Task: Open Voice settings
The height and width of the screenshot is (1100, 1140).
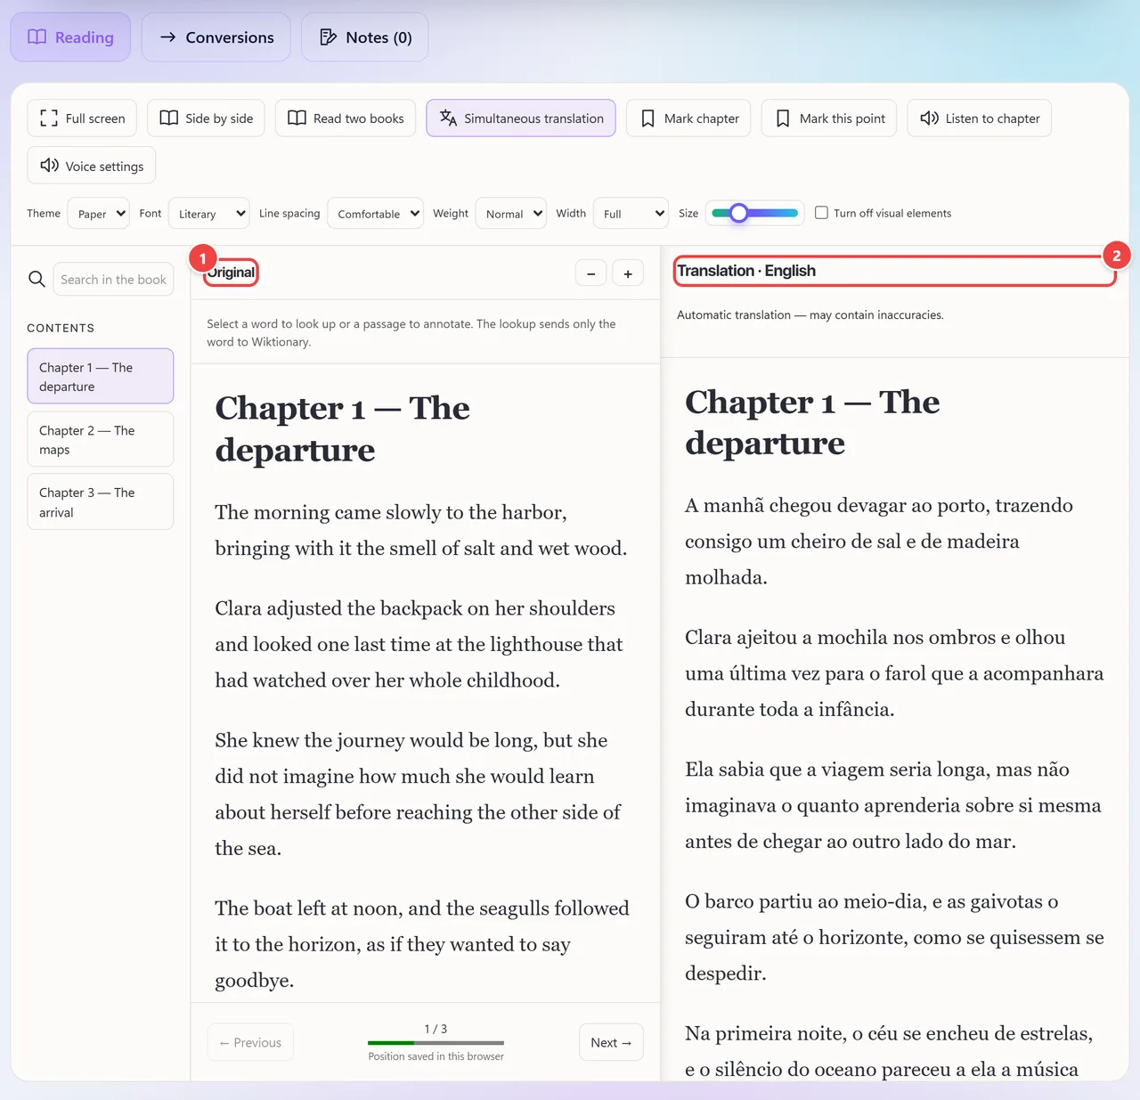Action: [92, 166]
